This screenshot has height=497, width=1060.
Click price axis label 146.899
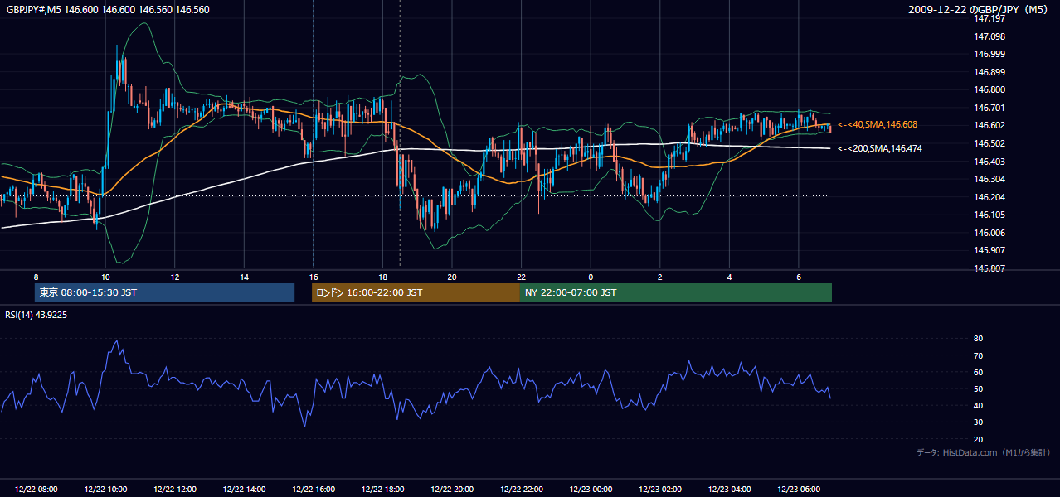click(989, 72)
